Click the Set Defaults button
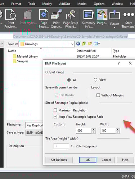 tap(59, 160)
